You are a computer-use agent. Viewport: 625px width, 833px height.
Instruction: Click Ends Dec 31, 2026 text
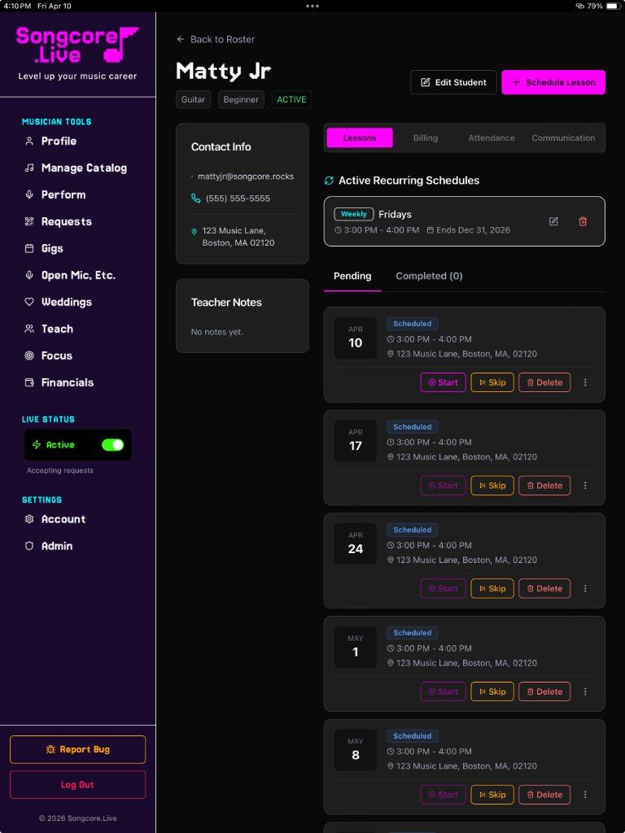[x=473, y=230]
